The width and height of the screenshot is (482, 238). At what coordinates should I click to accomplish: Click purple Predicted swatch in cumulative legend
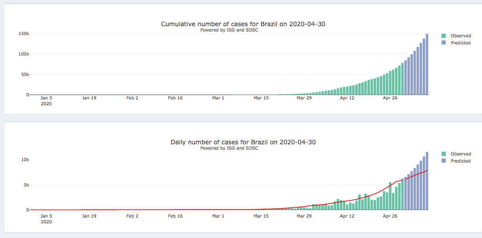pos(444,43)
